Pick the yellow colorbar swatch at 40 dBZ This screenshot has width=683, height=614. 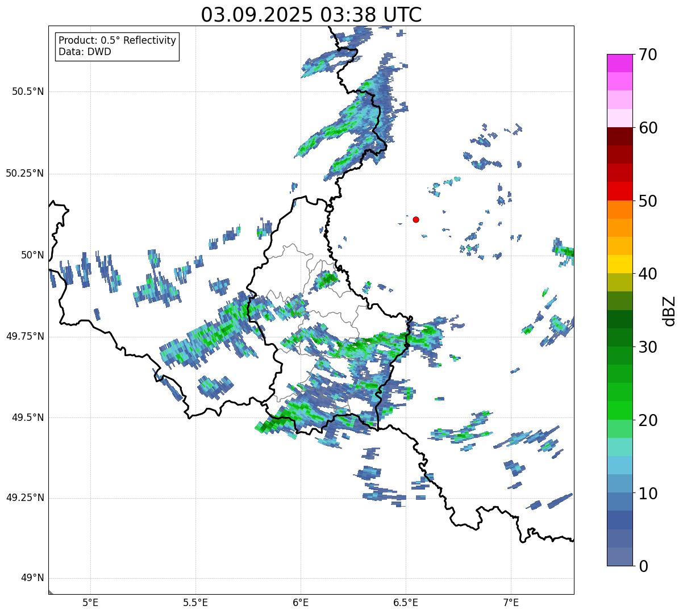(620, 264)
